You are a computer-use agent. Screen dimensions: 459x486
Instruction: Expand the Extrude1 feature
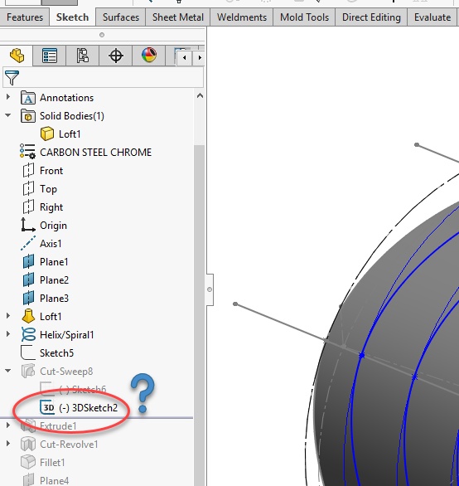pos(8,425)
